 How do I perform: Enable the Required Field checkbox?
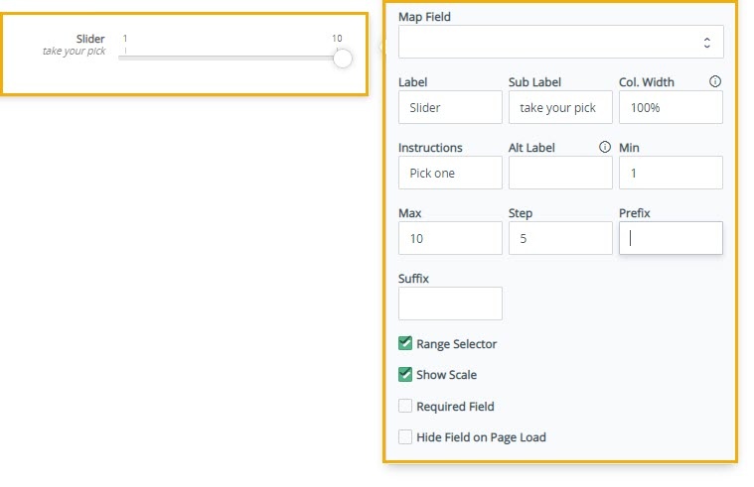click(x=405, y=406)
